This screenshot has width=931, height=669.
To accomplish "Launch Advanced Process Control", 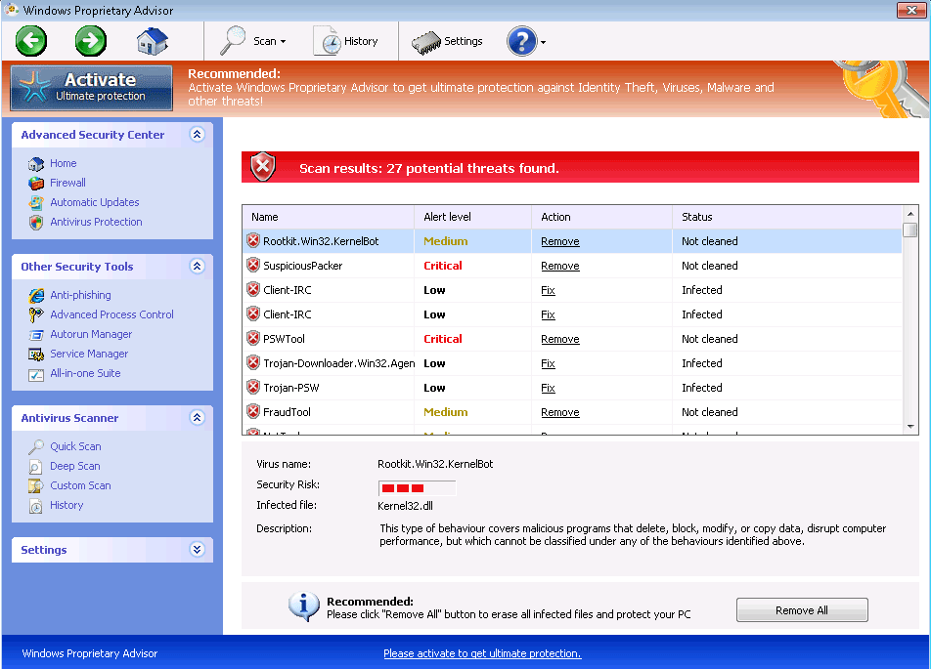I will point(111,314).
